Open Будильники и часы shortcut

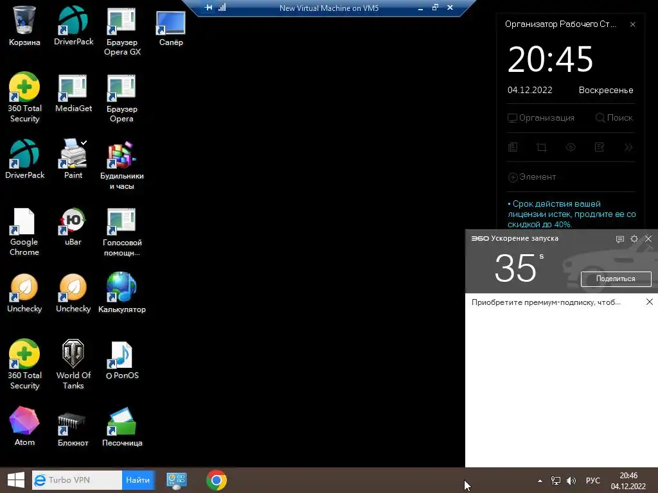[121, 165]
